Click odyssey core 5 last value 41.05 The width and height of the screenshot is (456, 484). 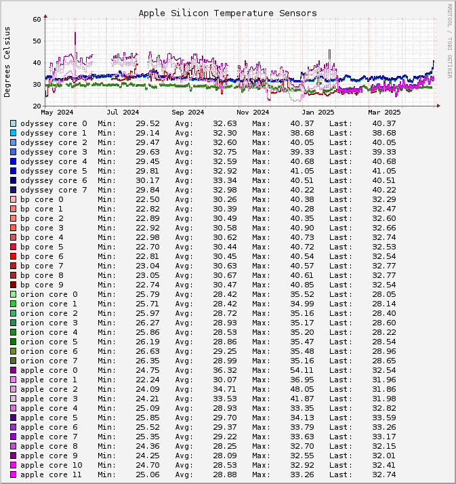click(x=384, y=171)
